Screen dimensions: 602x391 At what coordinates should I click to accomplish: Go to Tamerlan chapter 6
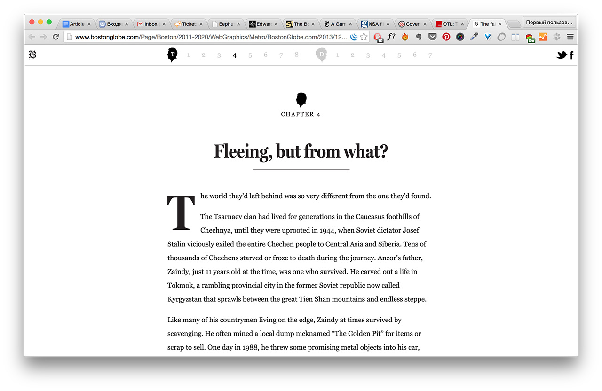tap(266, 55)
